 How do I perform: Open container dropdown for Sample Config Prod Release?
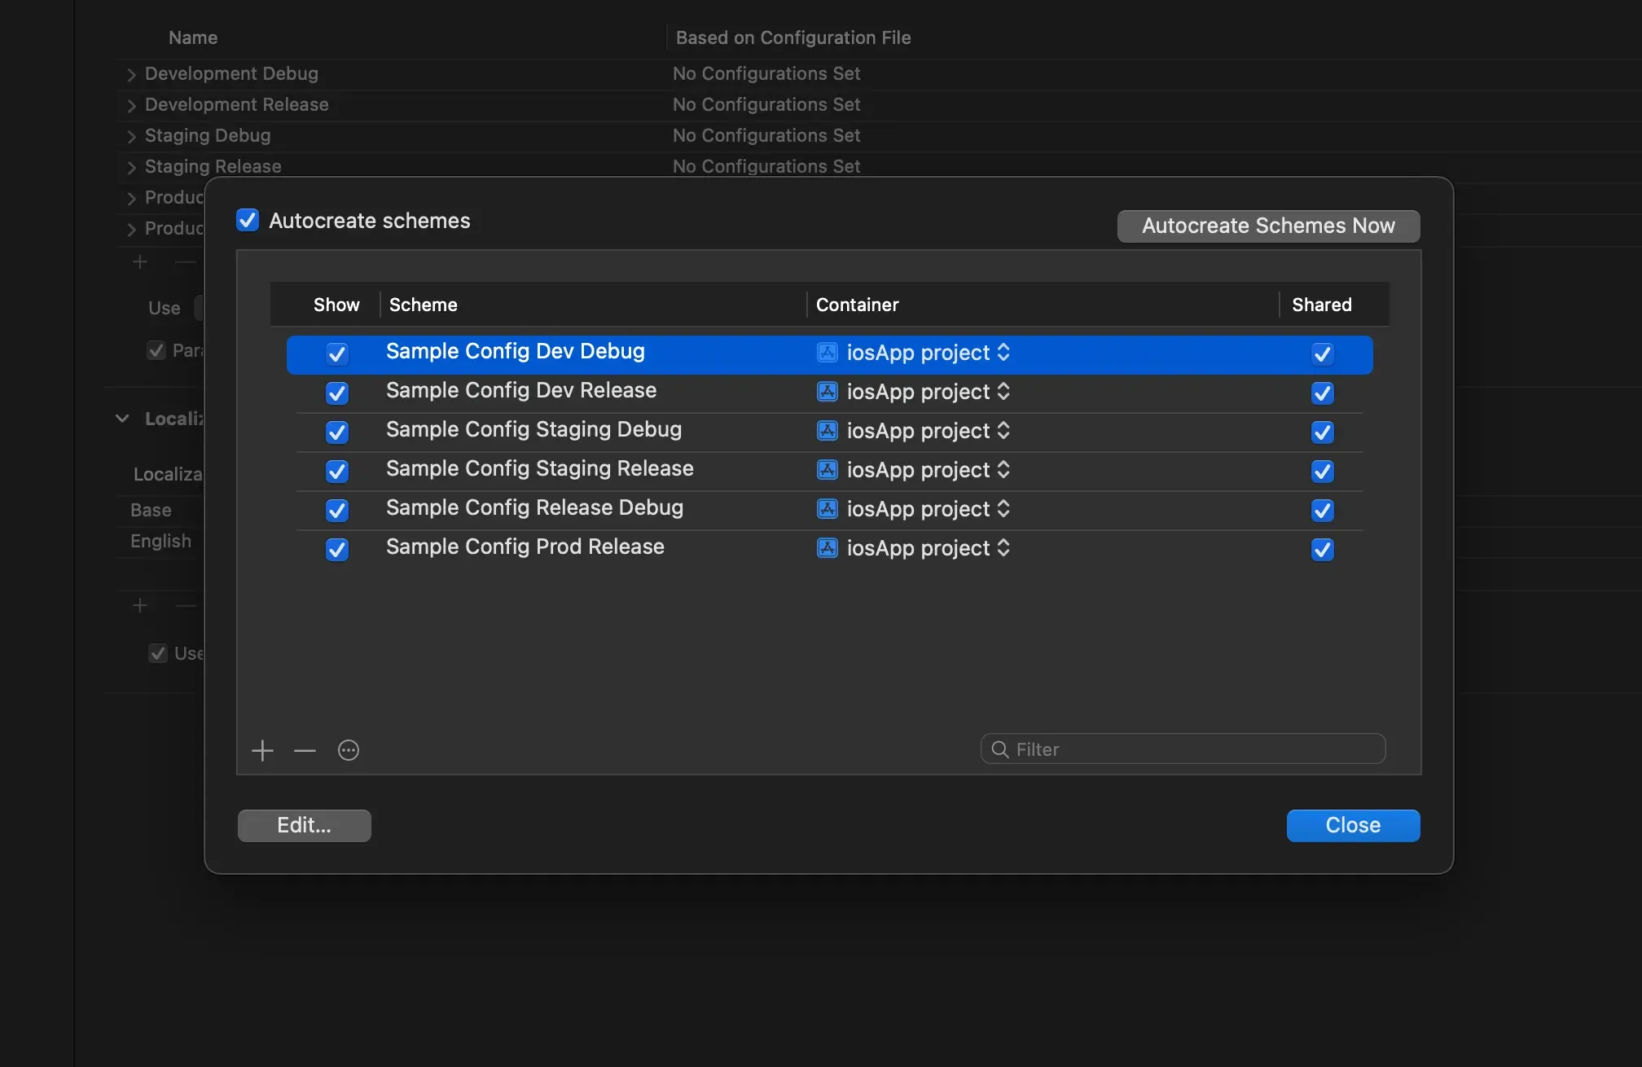point(1003,547)
